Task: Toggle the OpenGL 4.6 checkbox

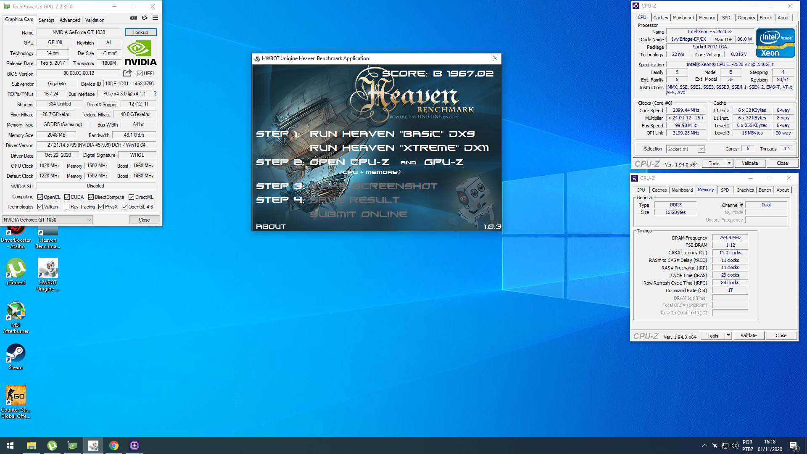Action: 124,207
